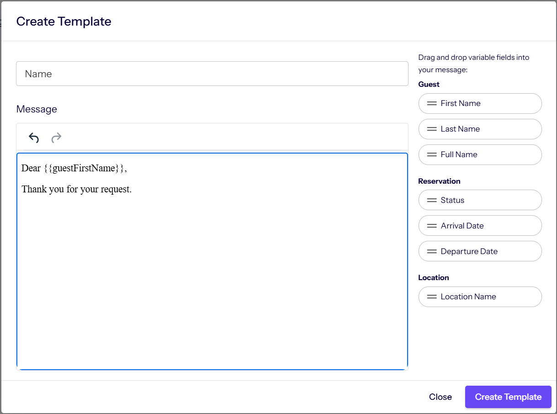Viewport: 557px width, 414px height.
Task: Select the Full Name variable chip
Action: pos(480,154)
